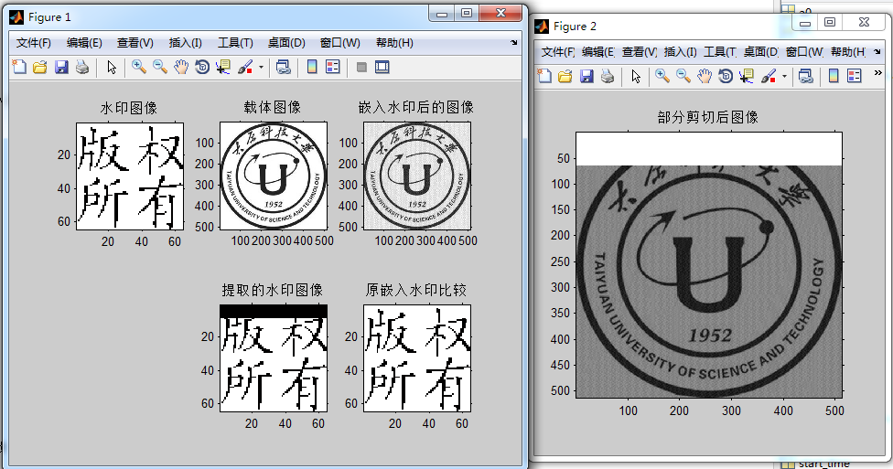893x469 pixels.
Task: Open 桌面(D) menu in Figure 2
Action: [761, 52]
